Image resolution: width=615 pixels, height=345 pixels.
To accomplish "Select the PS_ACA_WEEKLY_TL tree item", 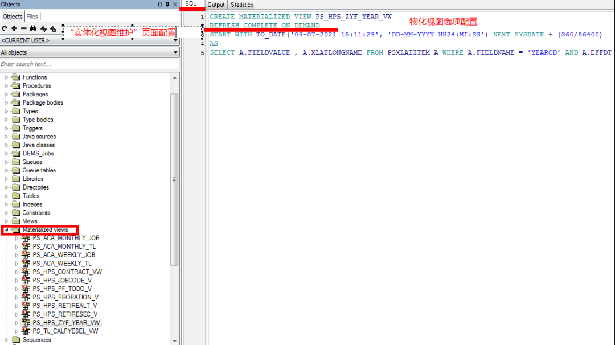I will (x=62, y=264).
